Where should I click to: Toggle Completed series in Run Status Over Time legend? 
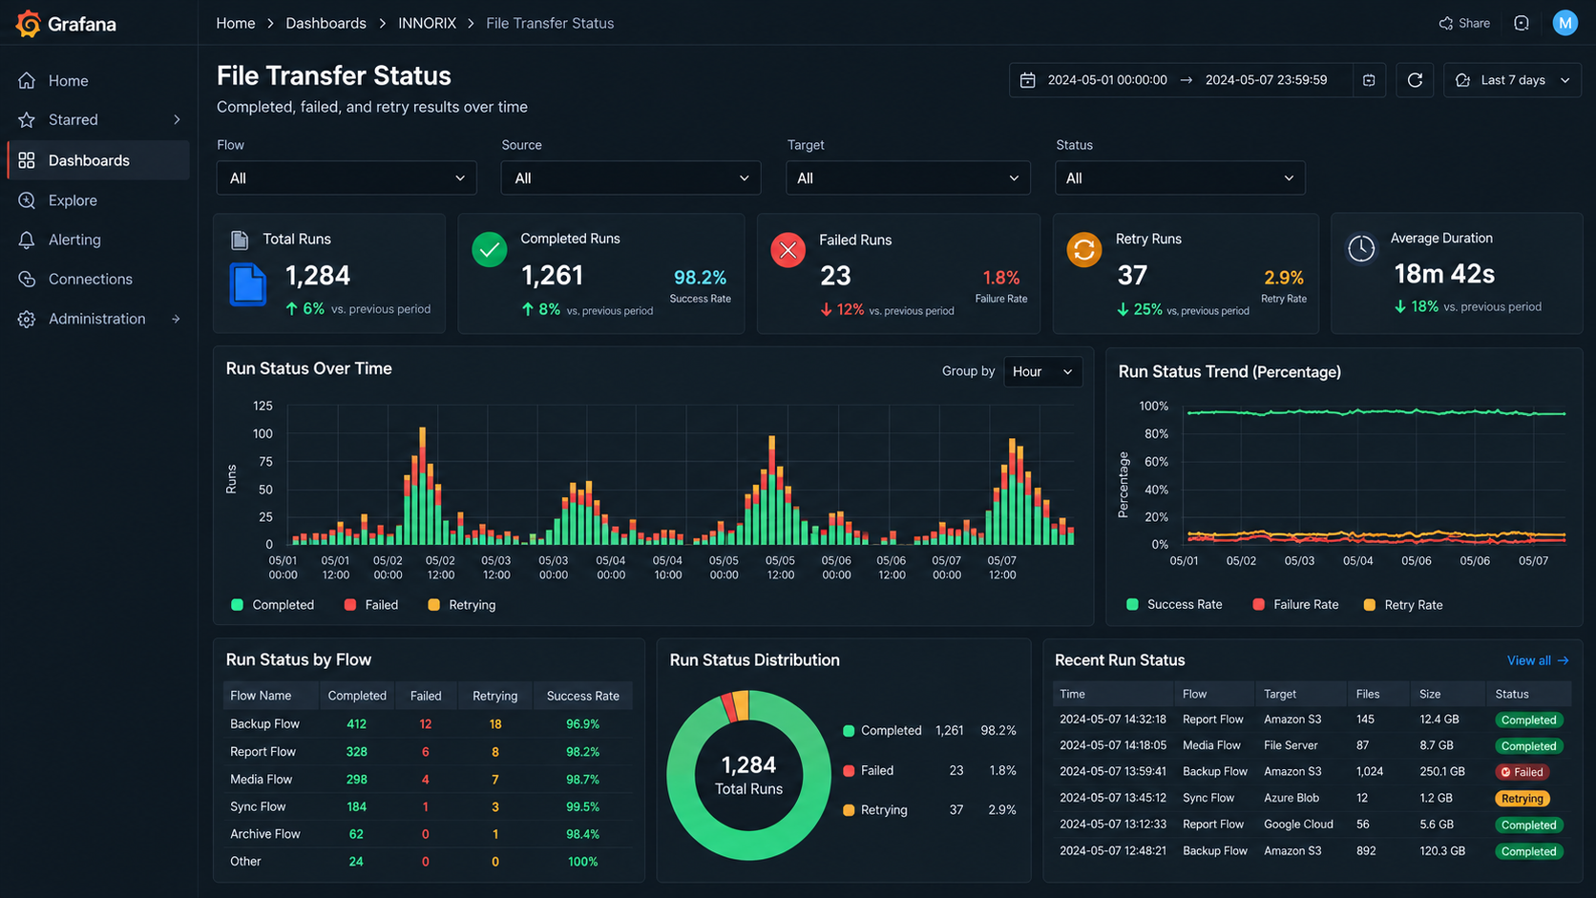(273, 605)
